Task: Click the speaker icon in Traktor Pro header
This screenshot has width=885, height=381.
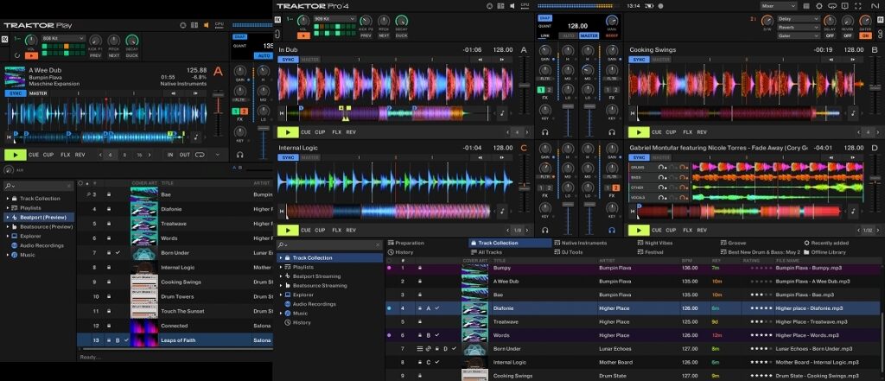Action: tap(512, 6)
